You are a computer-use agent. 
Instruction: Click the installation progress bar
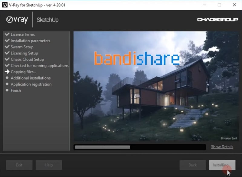coord(140,147)
